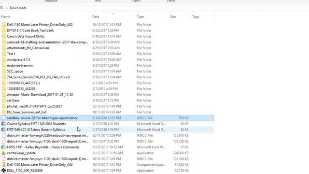Click size value 155,970 KB
This screenshot has width=309, height=174.
tap(181, 135)
